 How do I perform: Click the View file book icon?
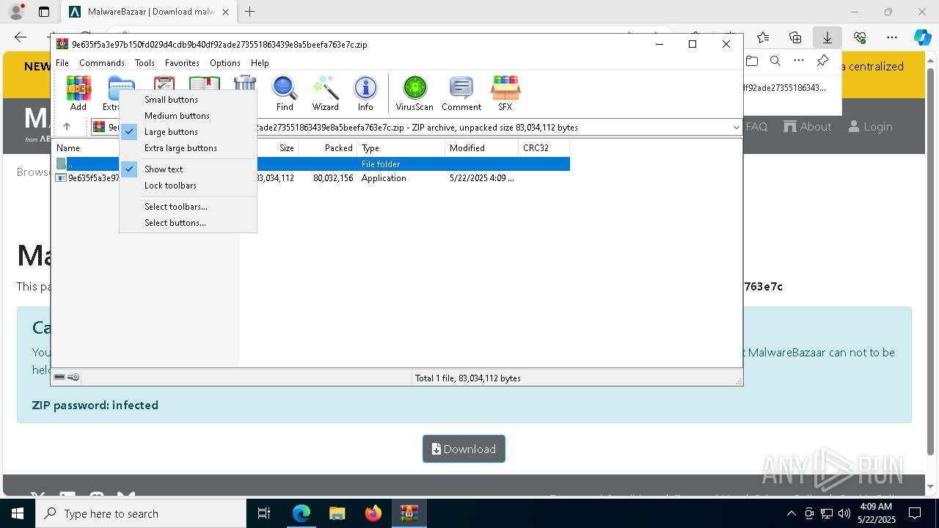point(204,82)
